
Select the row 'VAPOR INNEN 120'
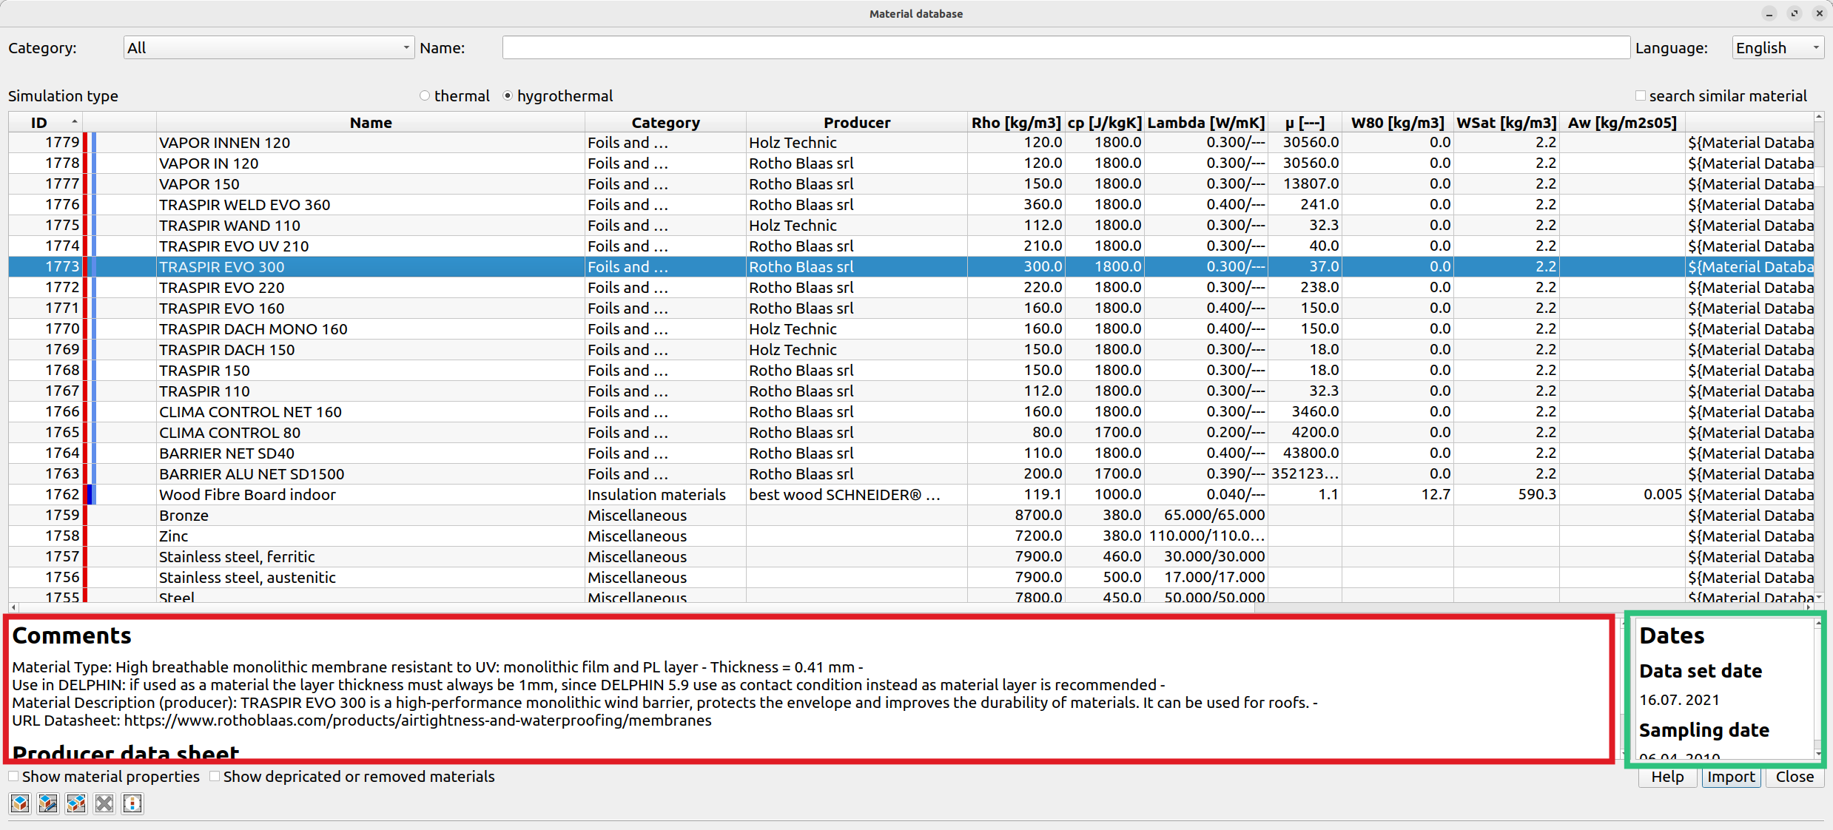(x=911, y=143)
